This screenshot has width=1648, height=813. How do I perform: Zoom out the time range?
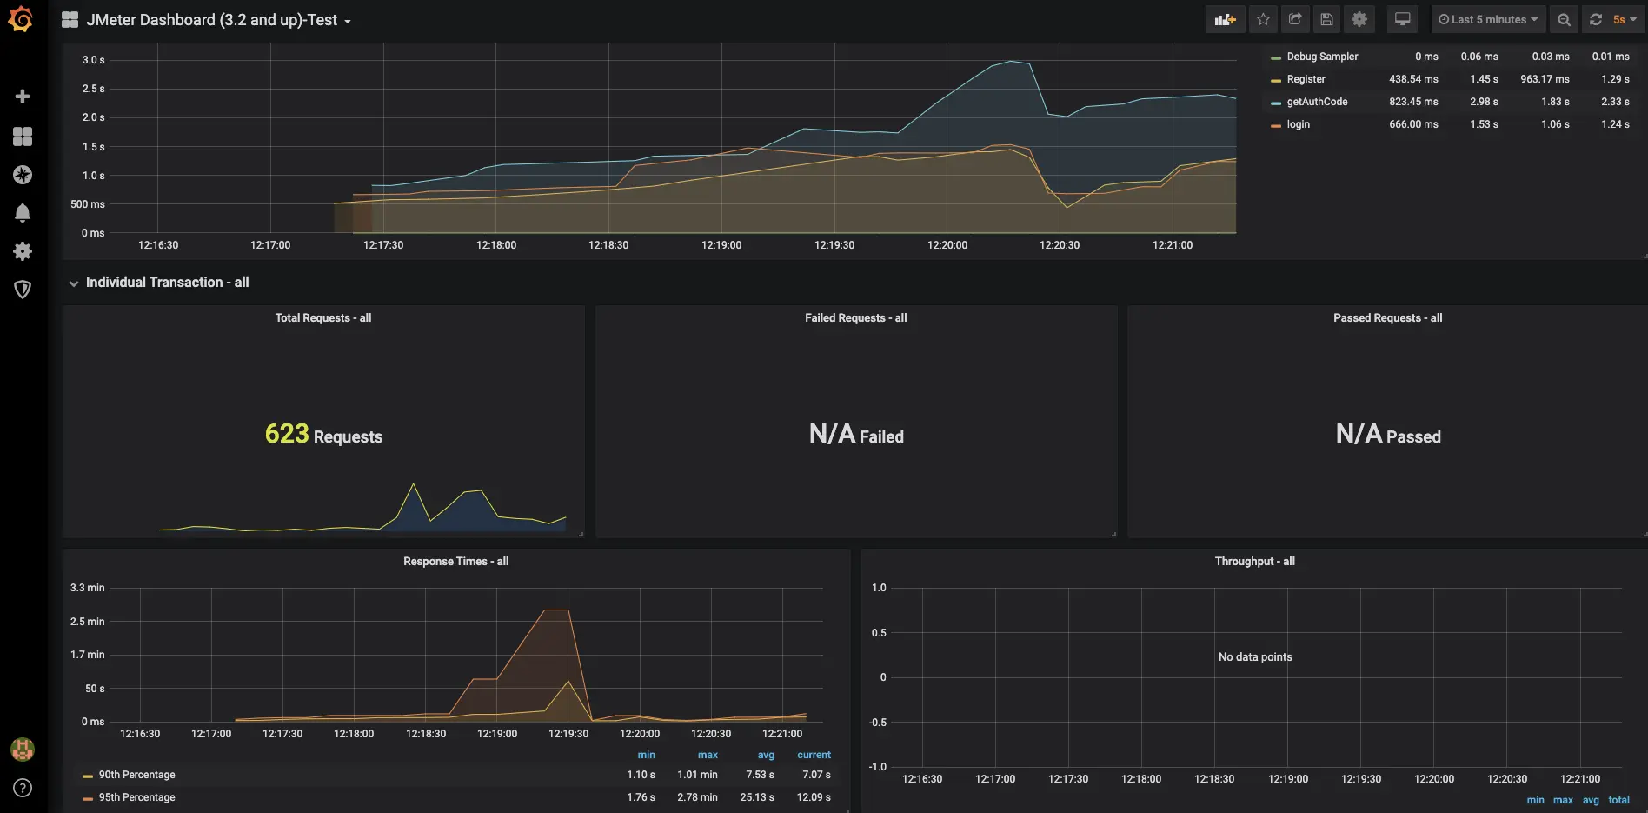click(1564, 19)
